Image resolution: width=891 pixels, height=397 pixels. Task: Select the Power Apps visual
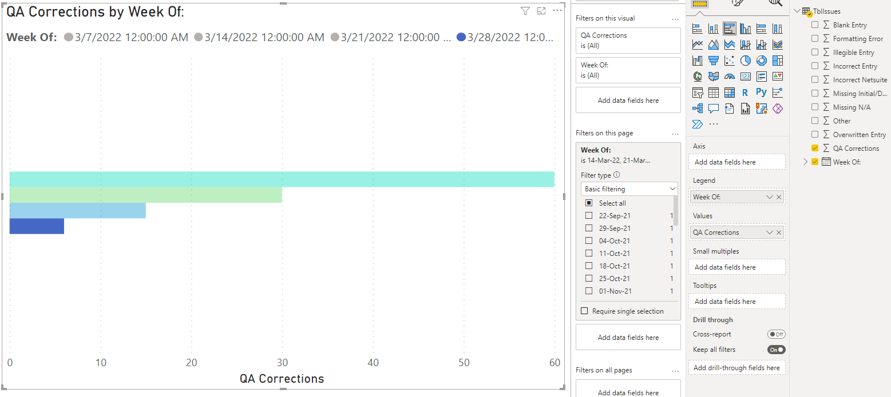(777, 109)
